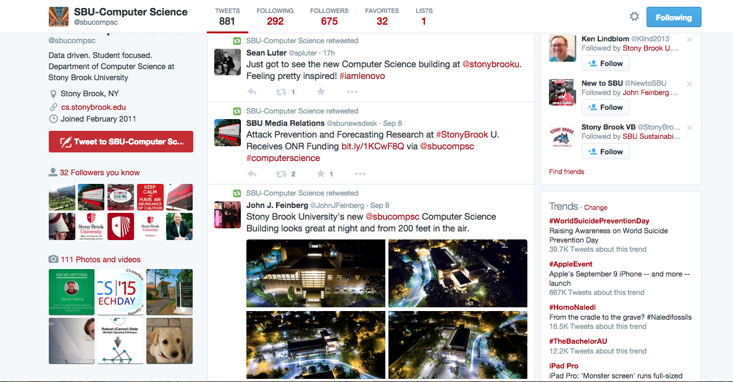Favorite Sean Luter's tweet with star
This screenshot has width=733, height=382.
tap(320, 91)
